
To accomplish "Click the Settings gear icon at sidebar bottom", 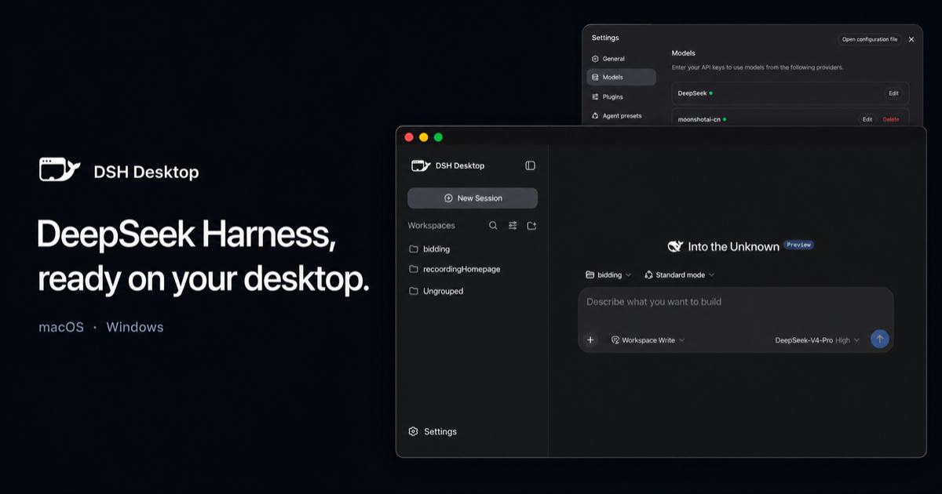I will point(414,431).
